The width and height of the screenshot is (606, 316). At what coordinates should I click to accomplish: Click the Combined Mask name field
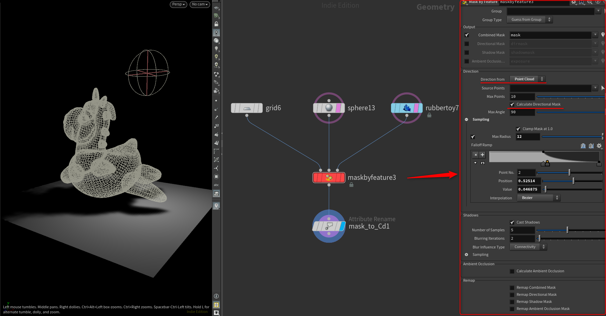click(551, 35)
